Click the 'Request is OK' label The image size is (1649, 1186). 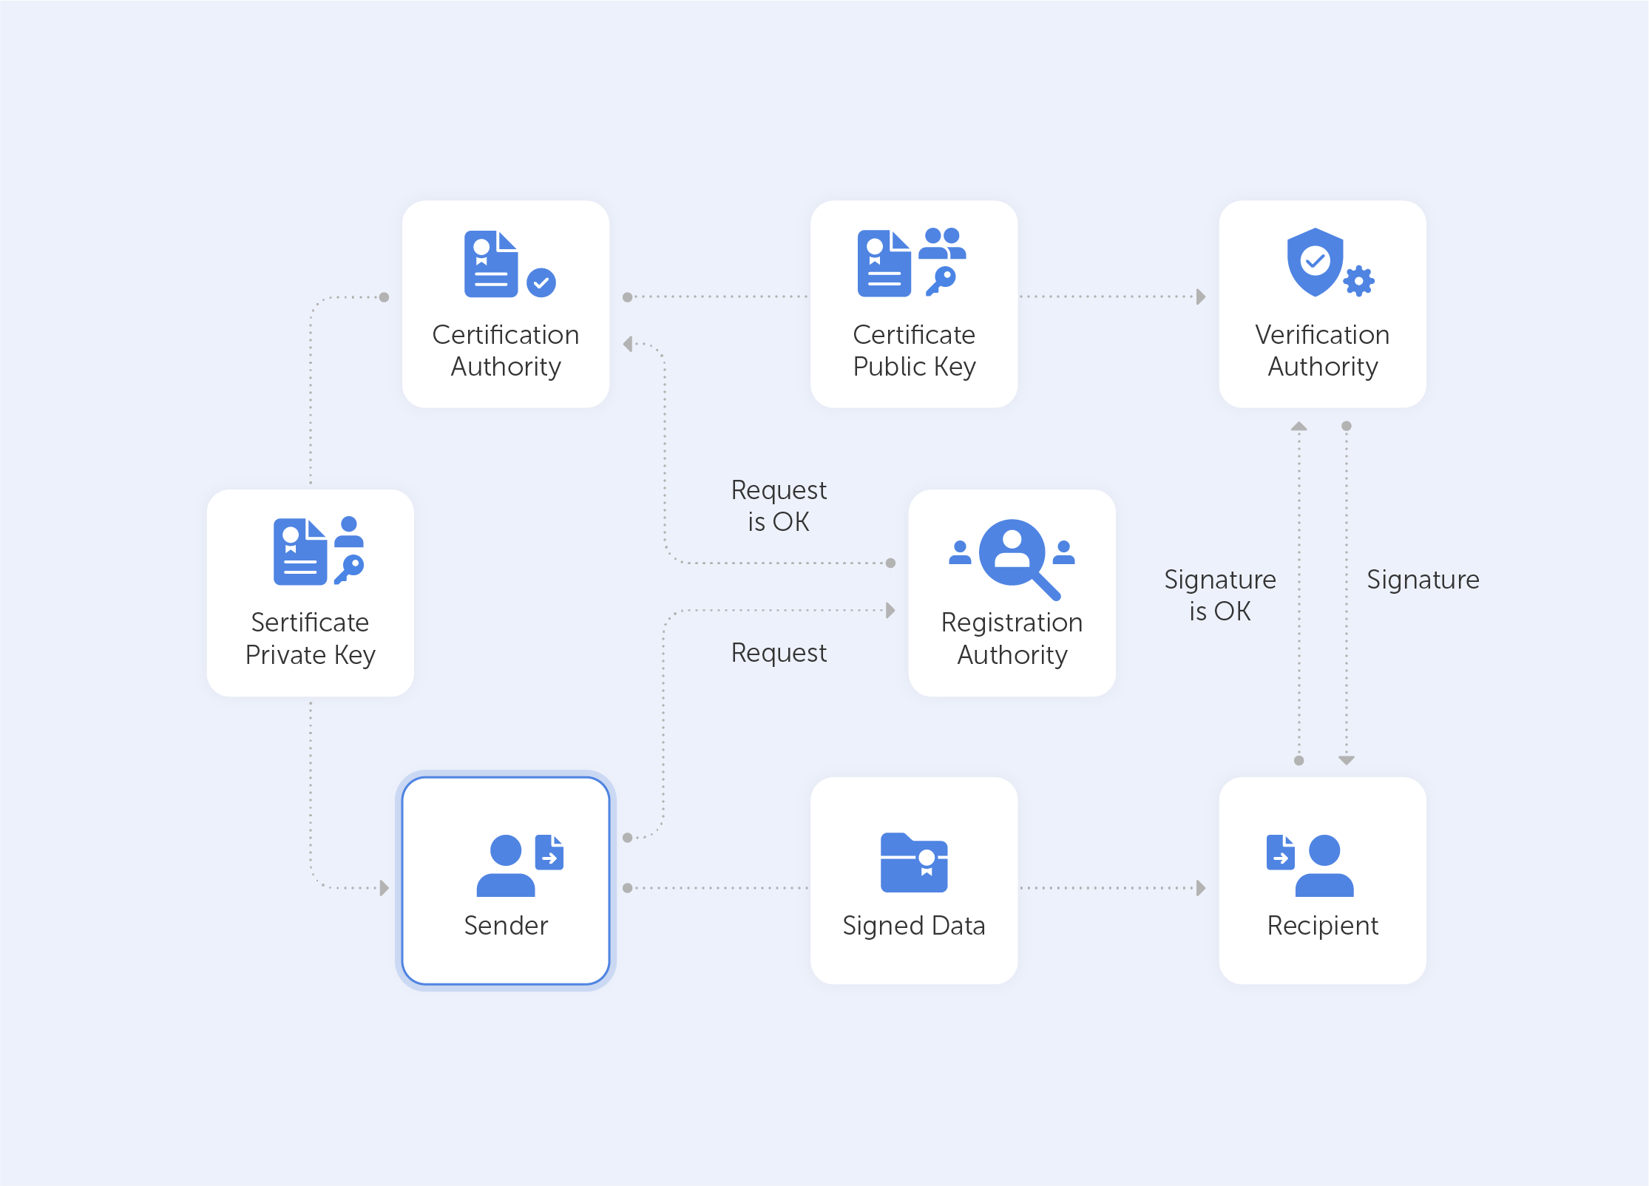click(x=778, y=506)
